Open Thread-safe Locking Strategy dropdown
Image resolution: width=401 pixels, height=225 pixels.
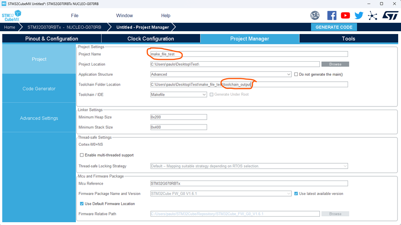pyautogui.click(x=249, y=166)
